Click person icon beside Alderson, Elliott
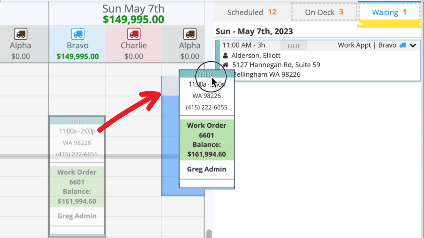The image size is (424, 238). click(x=226, y=56)
